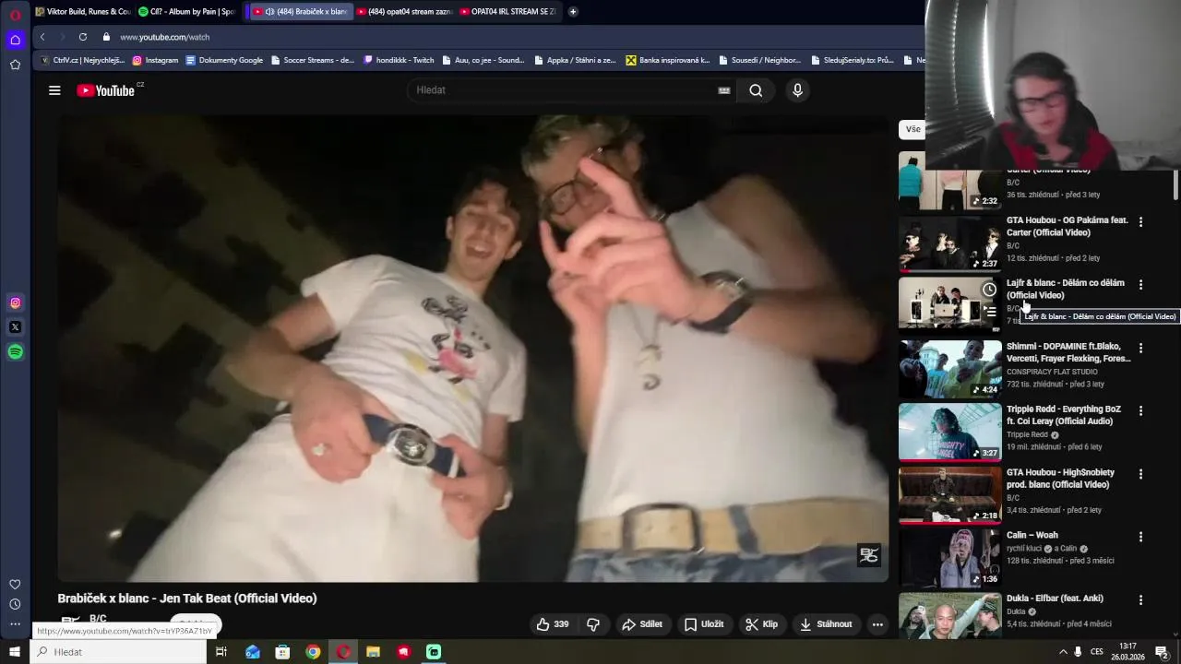Open options menu for Shimmi DOPAMINE video
The image size is (1181, 664).
[x=1140, y=349]
